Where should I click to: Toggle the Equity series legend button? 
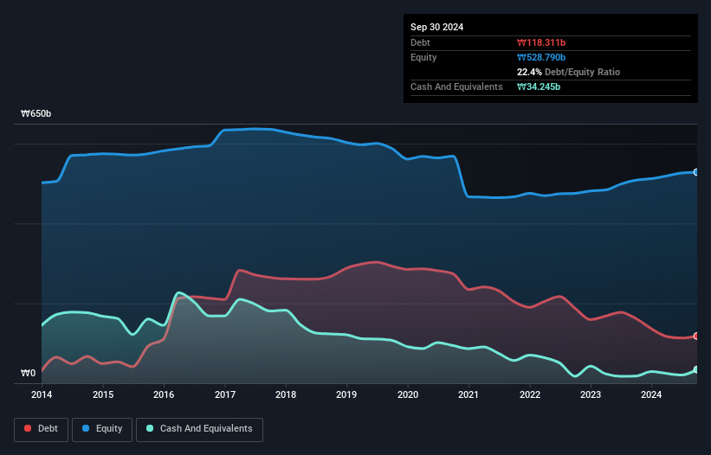102,428
